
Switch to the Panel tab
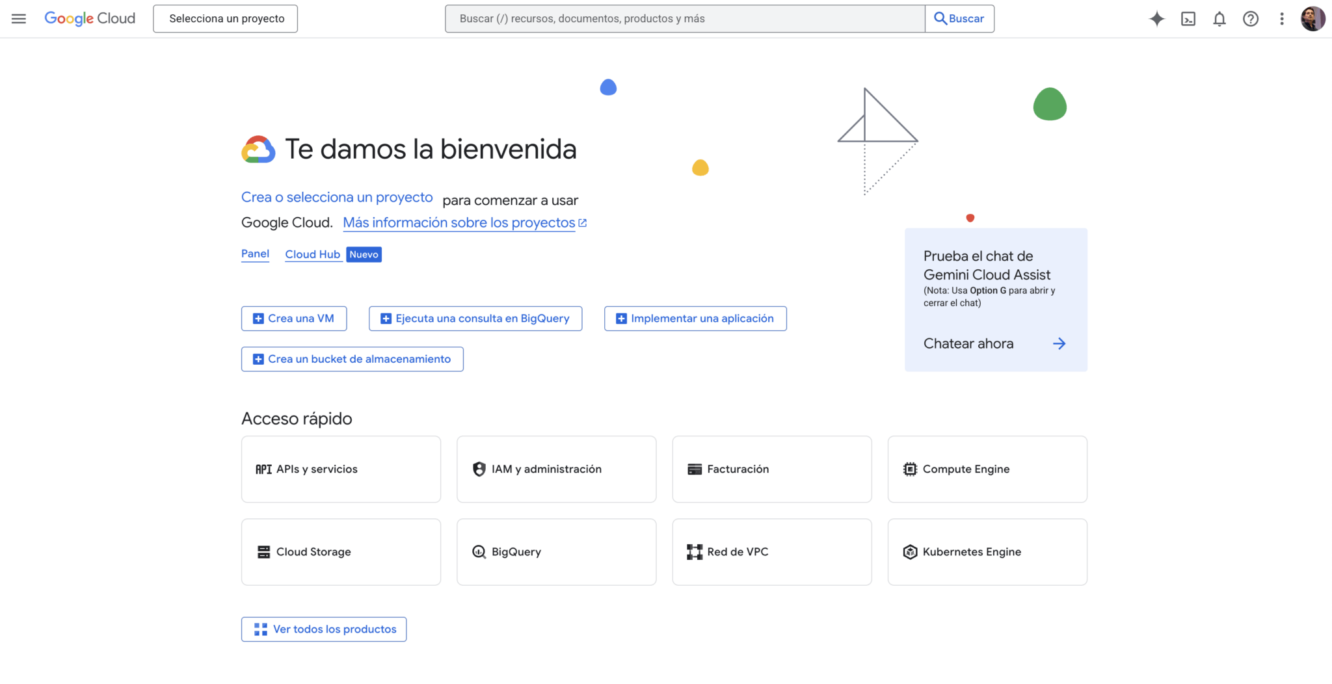click(255, 254)
